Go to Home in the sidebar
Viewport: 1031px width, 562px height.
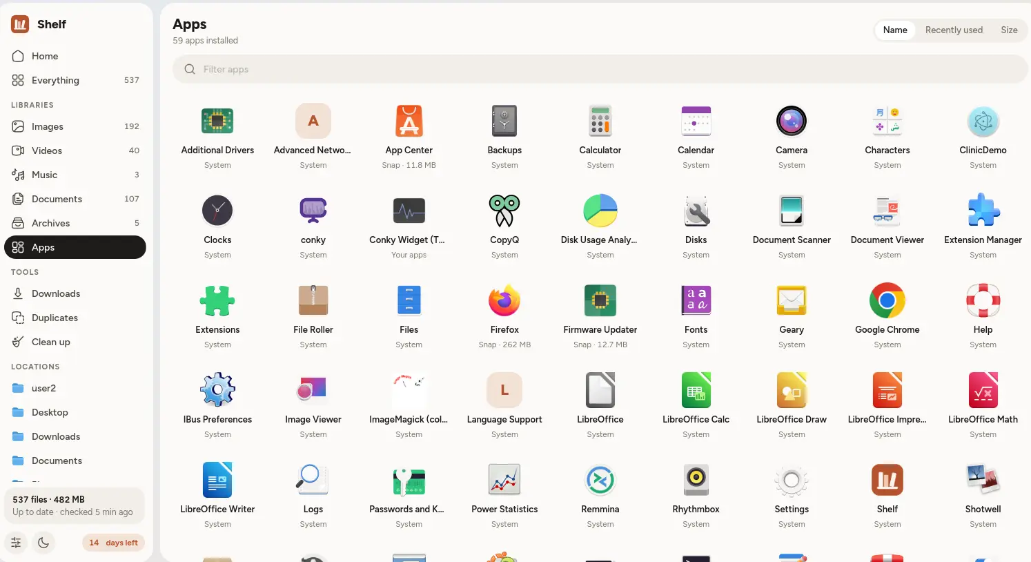click(75, 56)
